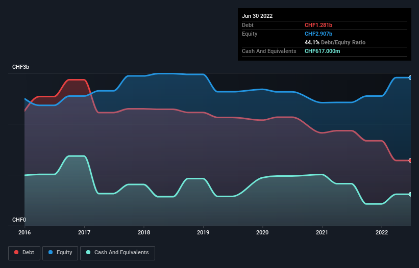Click the 2022 x-axis label

point(382,232)
